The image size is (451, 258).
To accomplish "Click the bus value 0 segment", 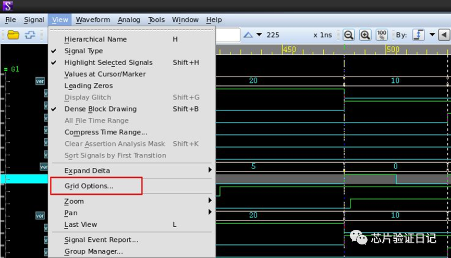I will pos(396,166).
